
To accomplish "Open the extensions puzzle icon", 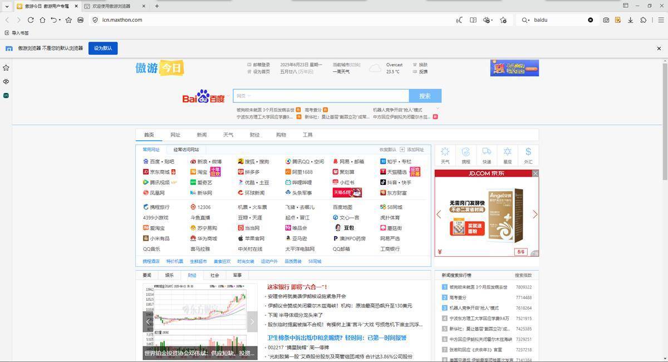I will (644, 20).
